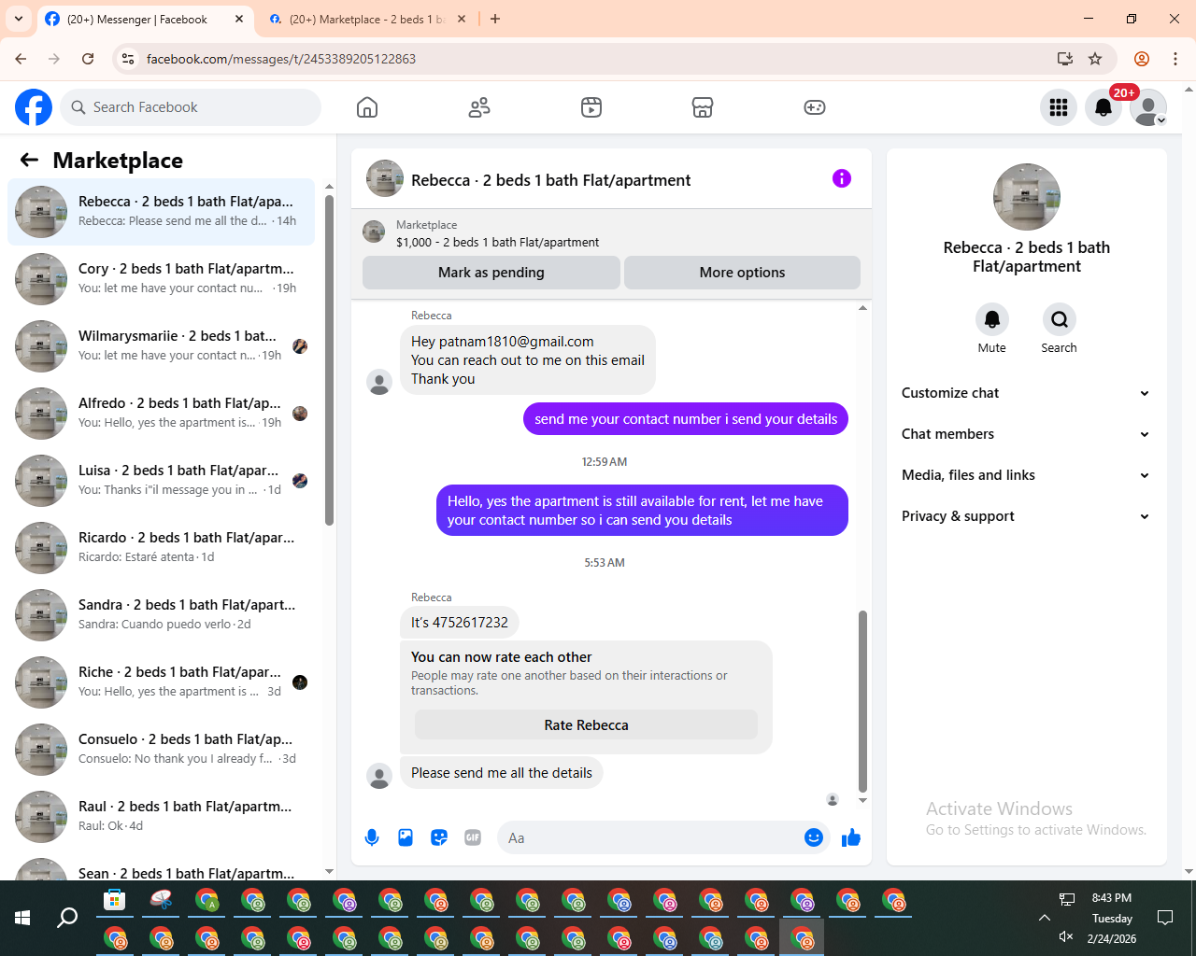The width and height of the screenshot is (1196, 956).
Task: Reload the page with browser refresh icon
Action: coord(88,59)
